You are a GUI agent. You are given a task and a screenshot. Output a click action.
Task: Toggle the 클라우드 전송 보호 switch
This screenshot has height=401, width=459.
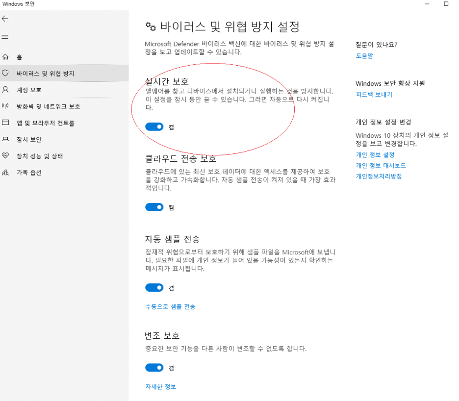154,207
